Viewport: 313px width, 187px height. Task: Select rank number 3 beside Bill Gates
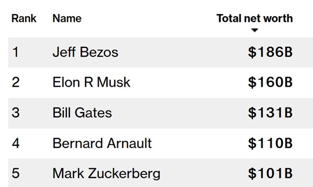point(16,113)
